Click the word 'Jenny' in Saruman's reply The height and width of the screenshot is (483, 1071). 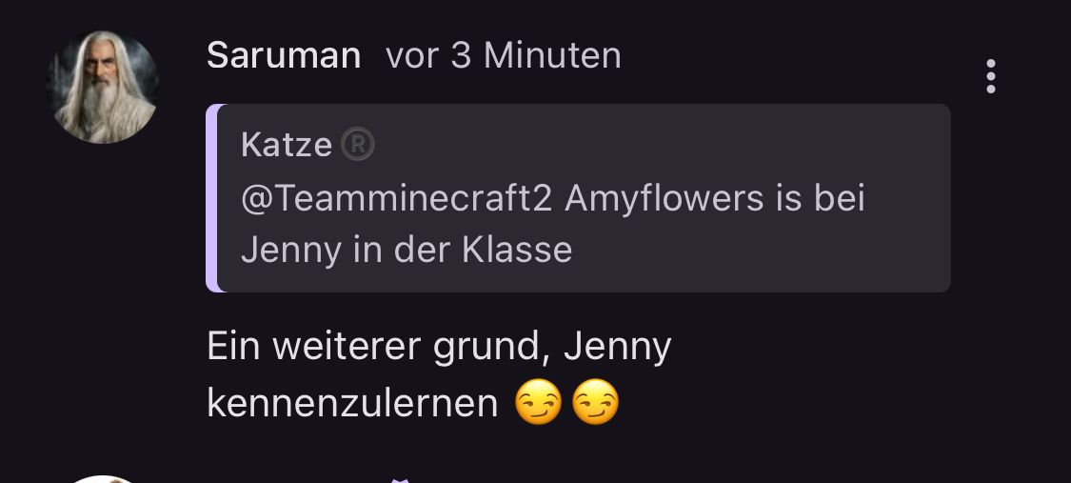coord(618,347)
